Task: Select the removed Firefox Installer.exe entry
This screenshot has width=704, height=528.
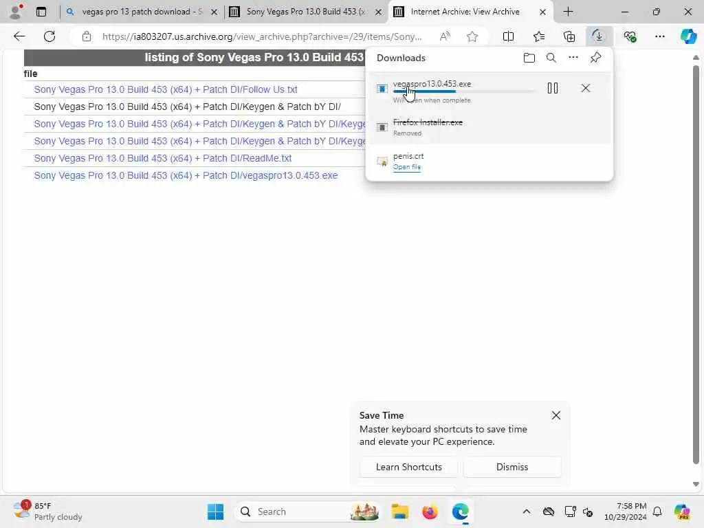Action: click(x=489, y=126)
